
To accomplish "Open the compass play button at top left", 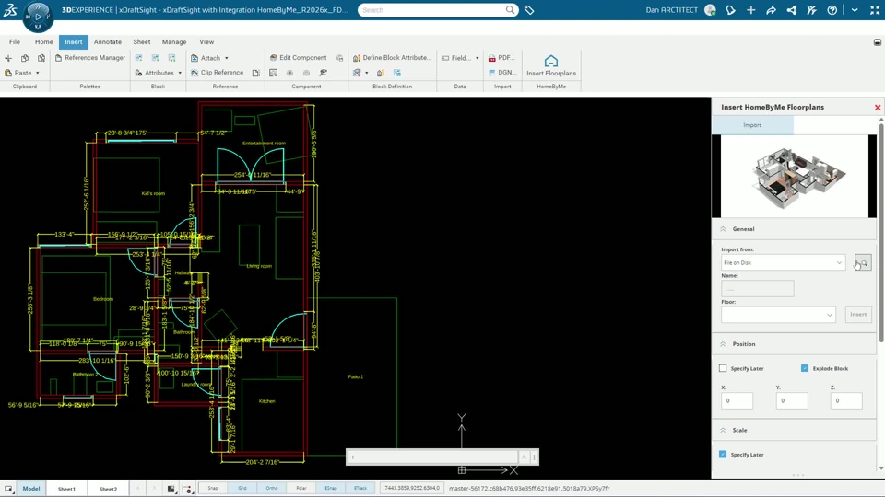I will pos(39,17).
